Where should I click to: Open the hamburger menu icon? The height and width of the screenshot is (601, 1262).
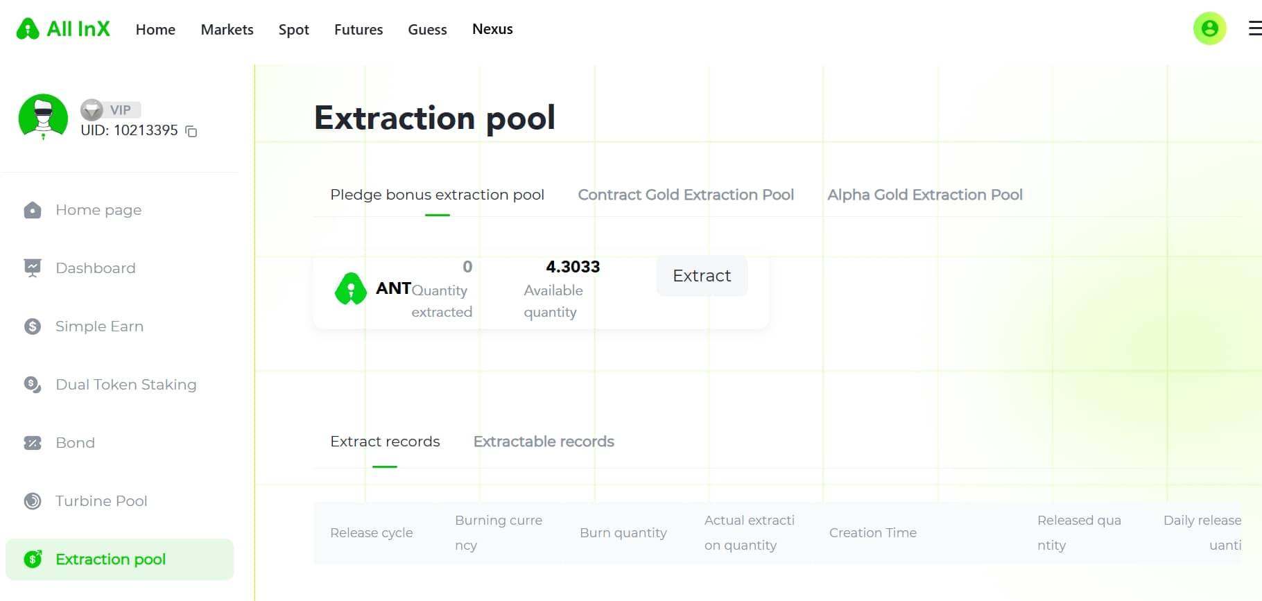pos(1254,28)
